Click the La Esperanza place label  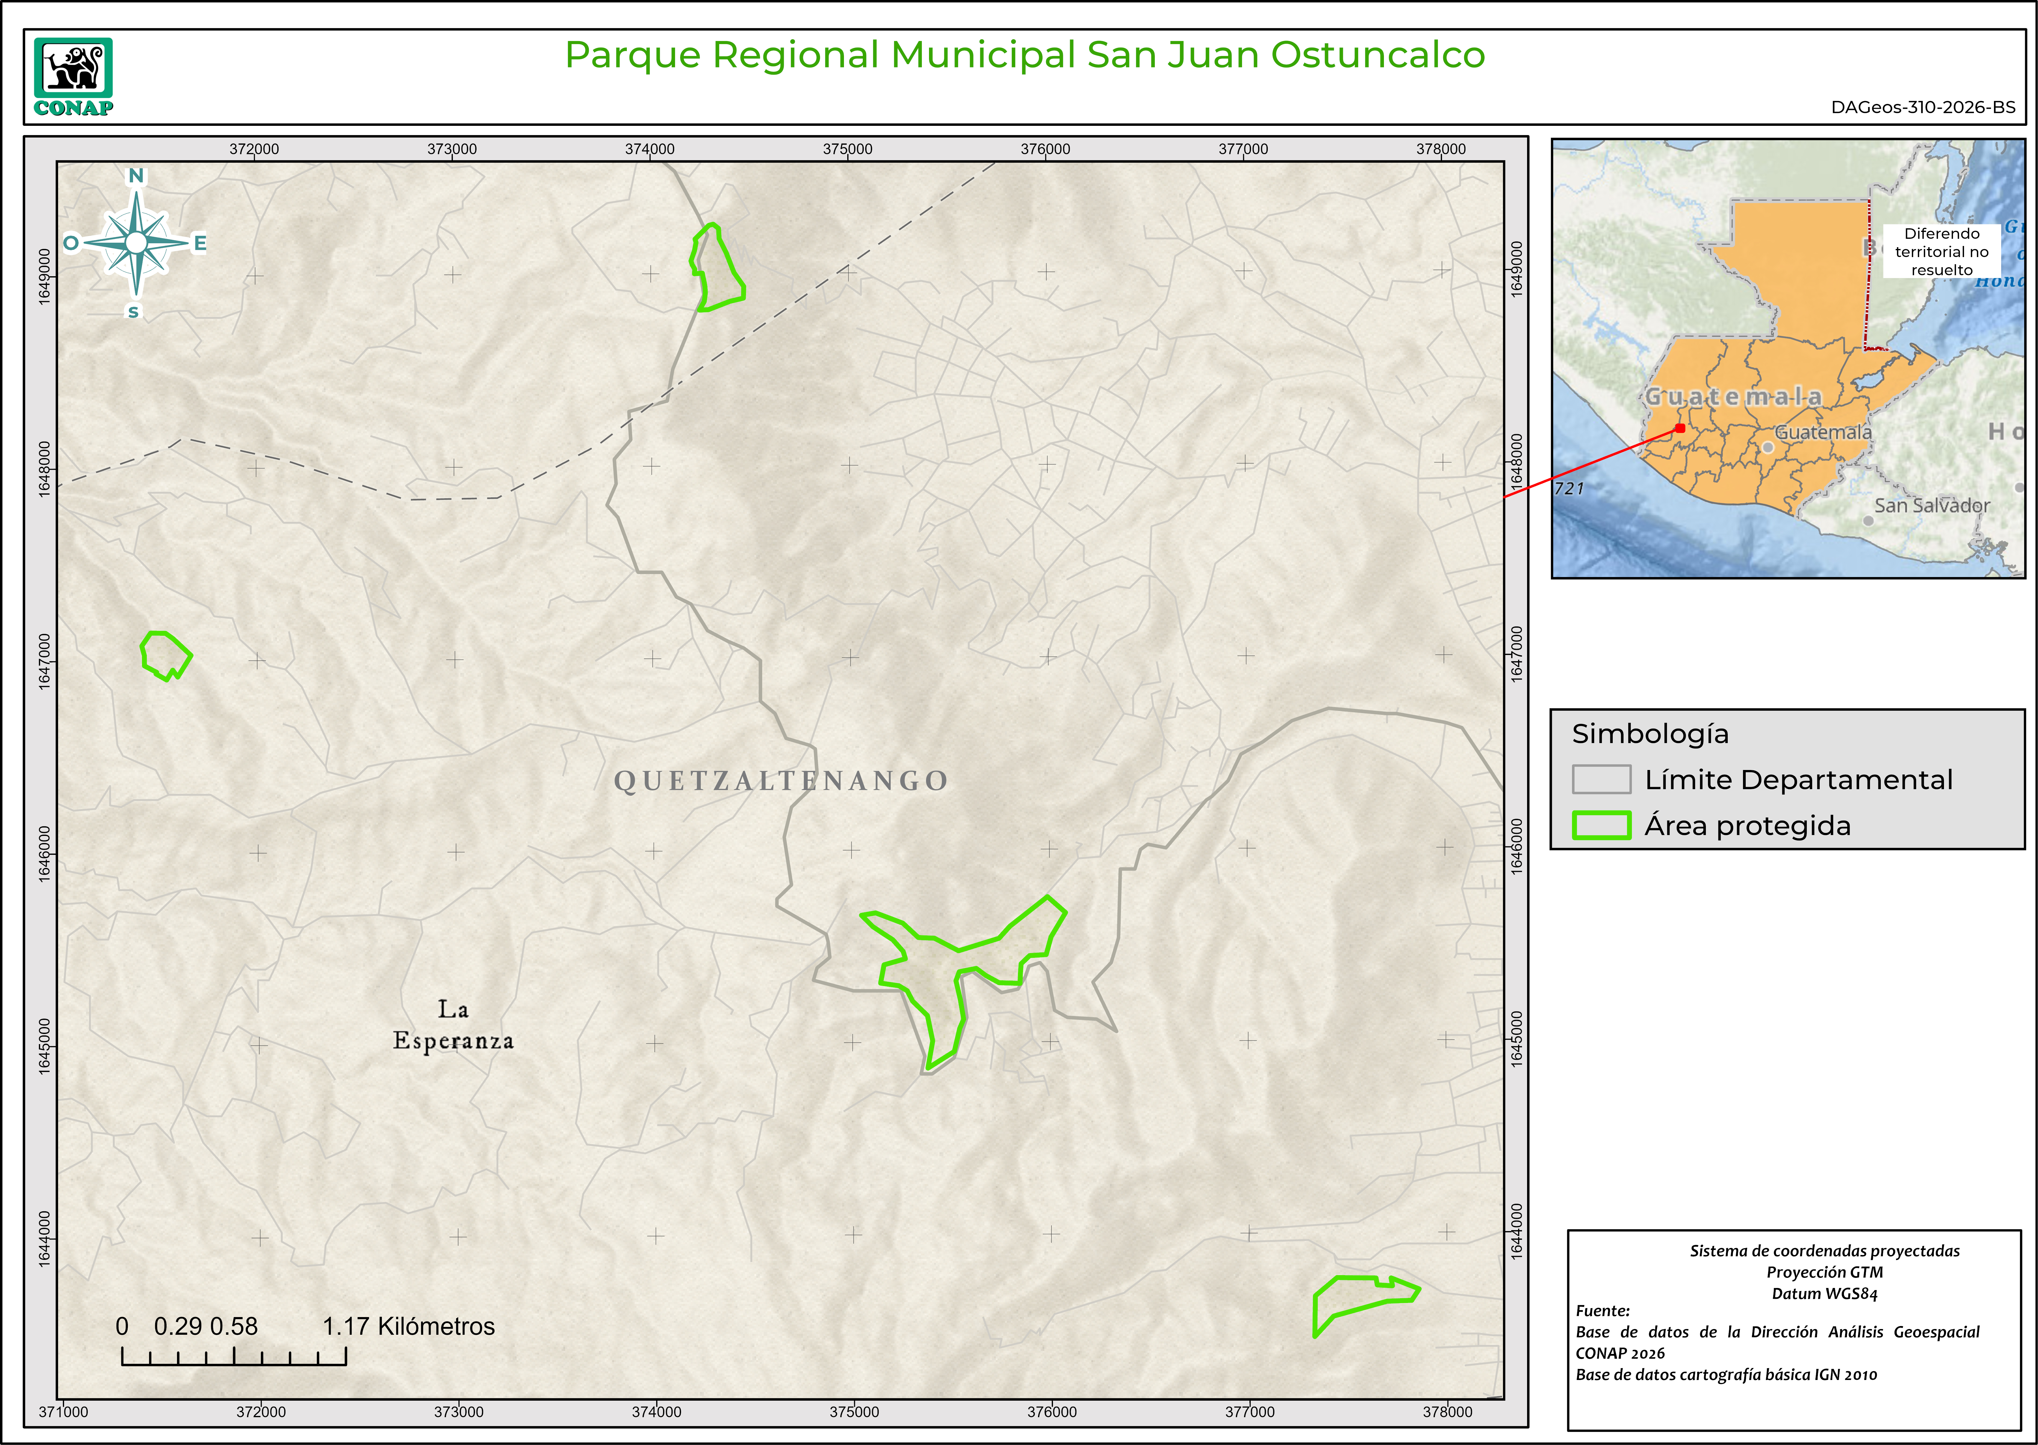click(453, 1025)
